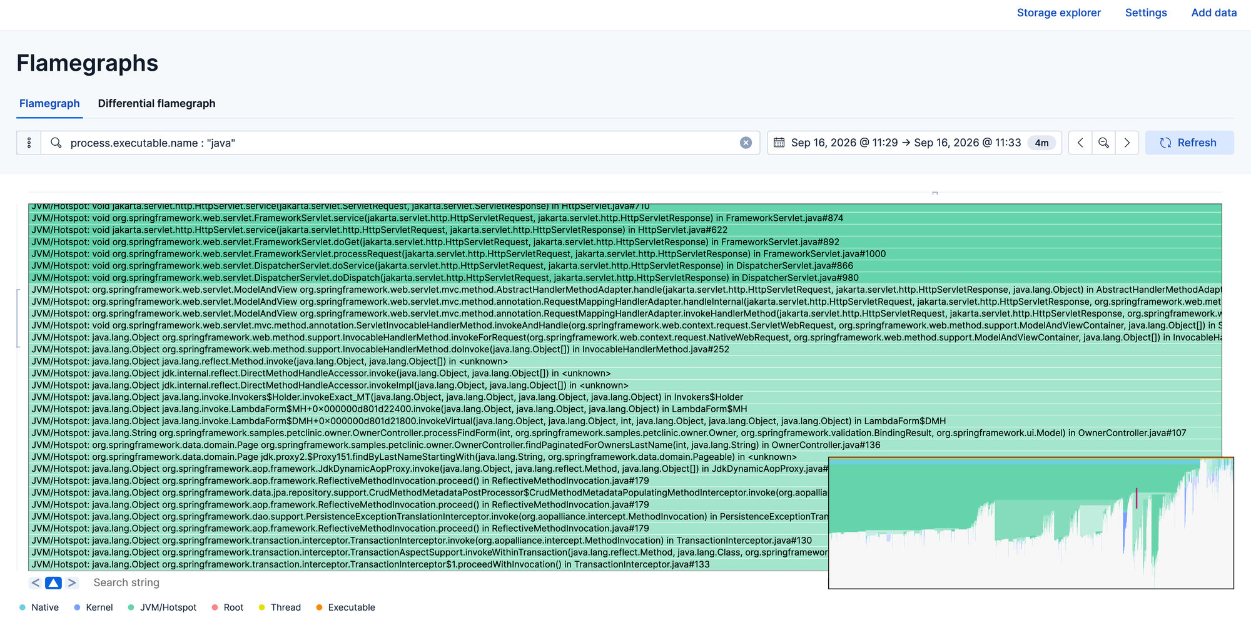Select the LambdaForm$DMH invokeVirtual frame

[x=625, y=421]
